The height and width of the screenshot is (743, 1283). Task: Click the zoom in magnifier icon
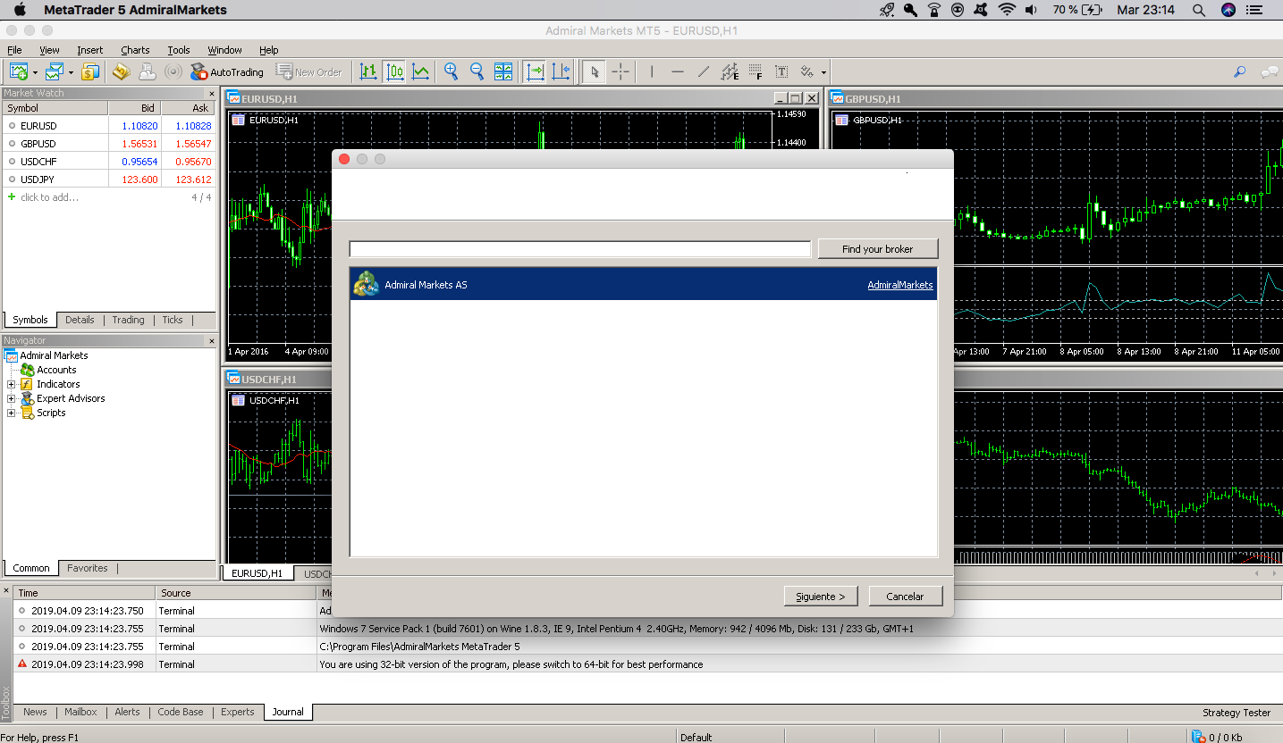452,72
